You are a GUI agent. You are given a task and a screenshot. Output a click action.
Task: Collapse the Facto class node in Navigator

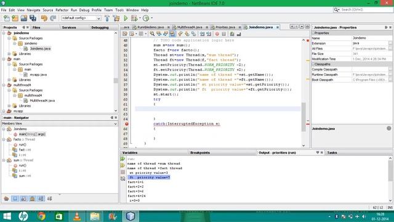4,139
